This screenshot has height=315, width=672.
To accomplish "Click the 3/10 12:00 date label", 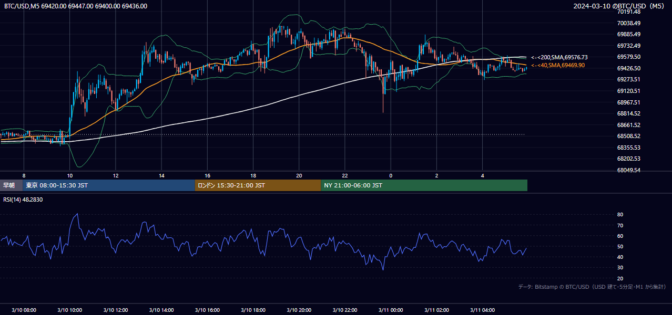I will 116,310.
